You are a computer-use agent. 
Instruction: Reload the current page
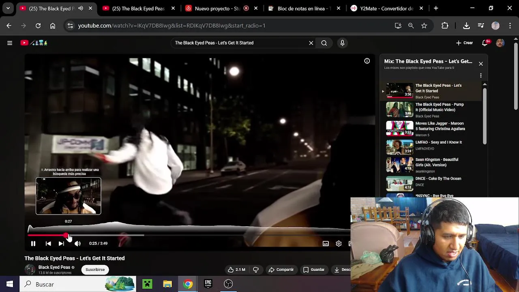point(38,26)
